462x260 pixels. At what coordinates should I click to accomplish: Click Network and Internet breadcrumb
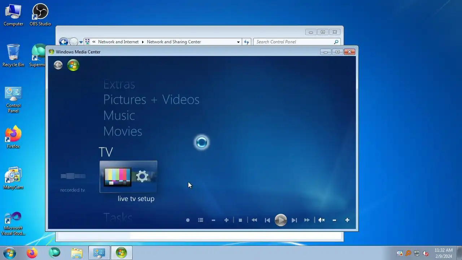click(x=118, y=42)
